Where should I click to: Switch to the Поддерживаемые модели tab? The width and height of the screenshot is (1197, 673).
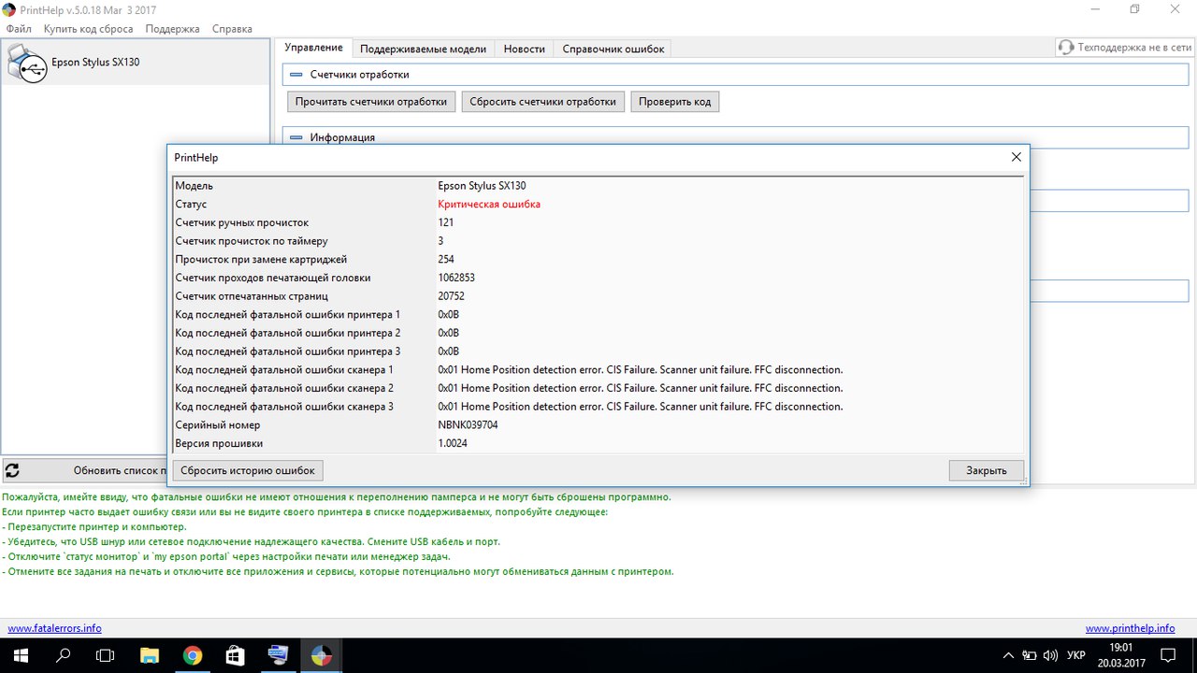click(x=423, y=49)
